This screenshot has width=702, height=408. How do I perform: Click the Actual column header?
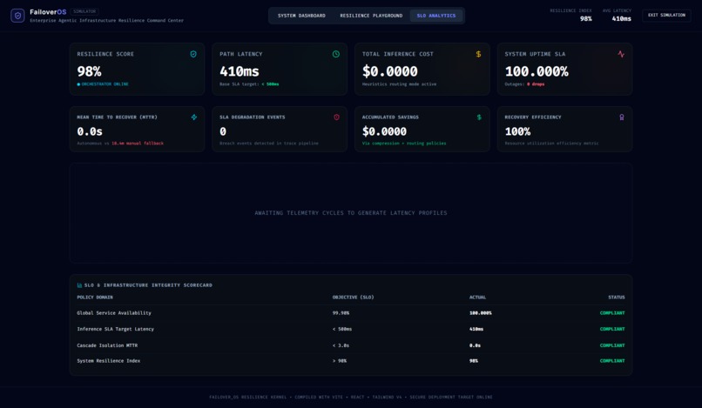(477, 297)
